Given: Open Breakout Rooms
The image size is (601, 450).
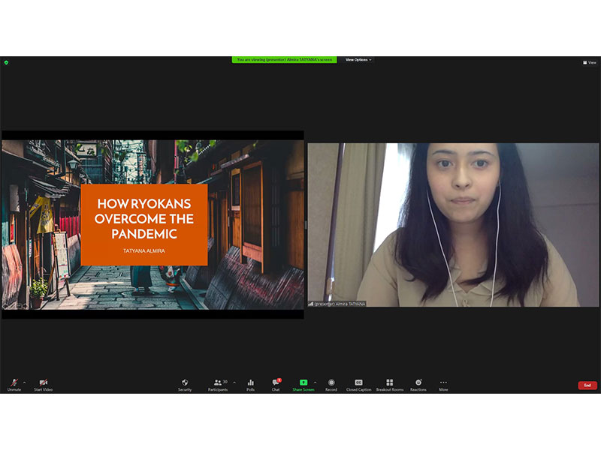Looking at the screenshot, I should click(x=389, y=384).
